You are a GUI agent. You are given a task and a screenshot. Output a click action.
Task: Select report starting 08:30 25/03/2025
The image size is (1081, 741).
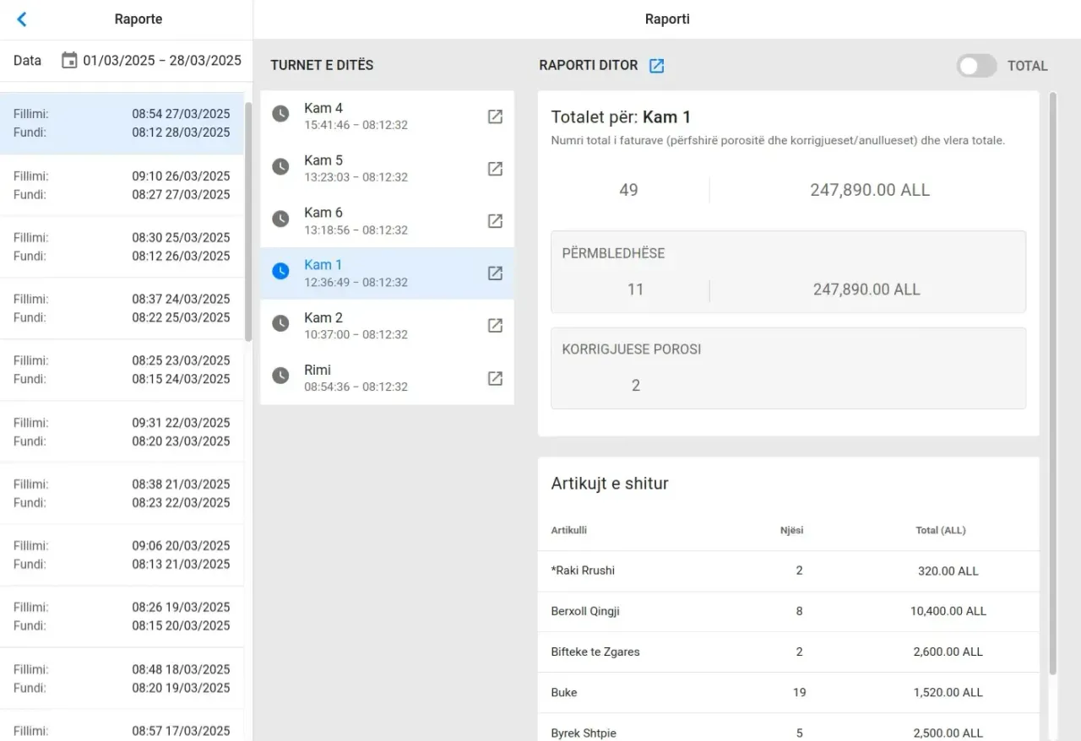coord(122,246)
